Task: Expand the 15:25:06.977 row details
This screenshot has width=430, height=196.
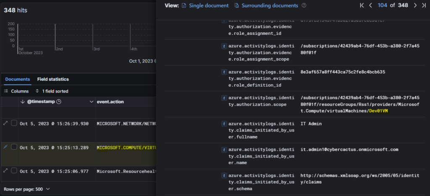Action: pos(5,170)
